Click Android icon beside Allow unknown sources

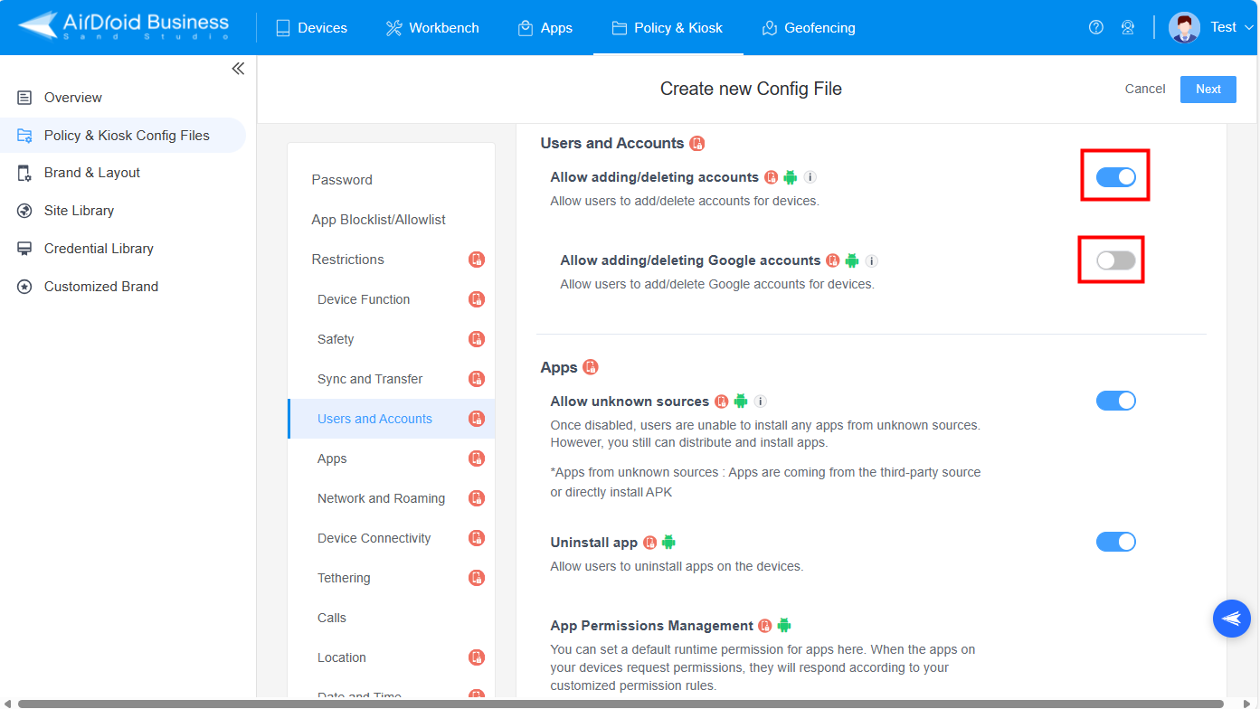(x=741, y=401)
